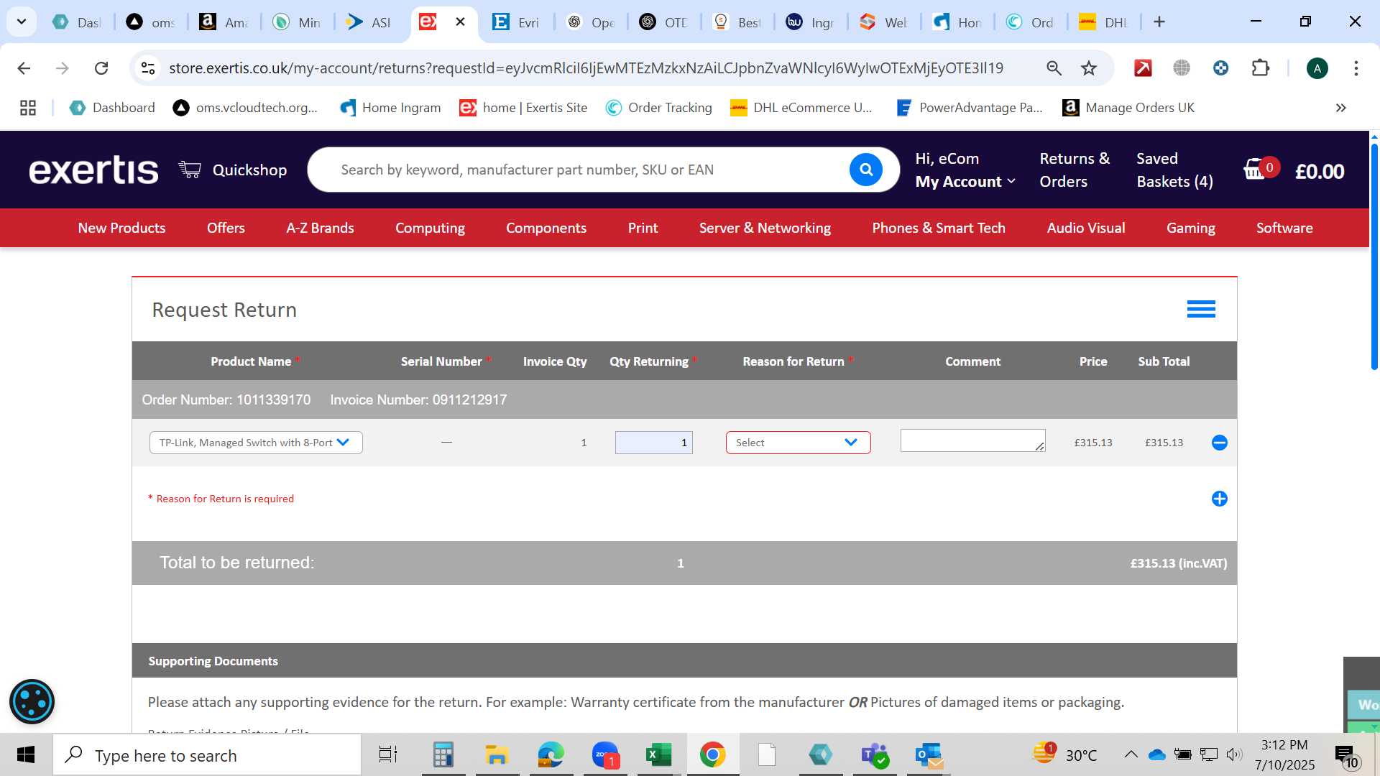Image resolution: width=1380 pixels, height=776 pixels.
Task: Reload the page
Action: coord(101,68)
